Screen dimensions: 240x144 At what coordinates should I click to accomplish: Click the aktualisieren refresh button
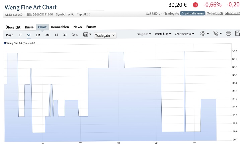click(192, 13)
